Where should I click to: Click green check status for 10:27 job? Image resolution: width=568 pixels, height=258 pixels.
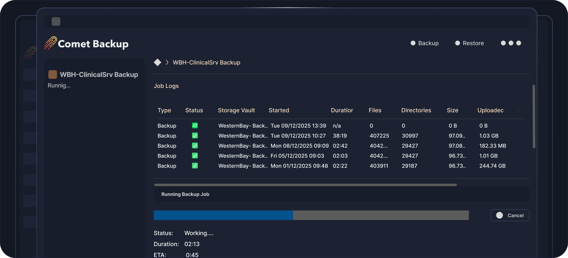195,136
